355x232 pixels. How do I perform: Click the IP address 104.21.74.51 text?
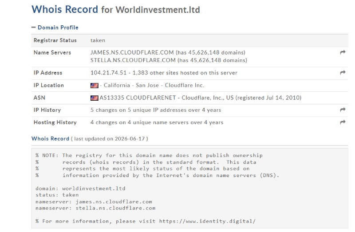(x=108, y=73)
